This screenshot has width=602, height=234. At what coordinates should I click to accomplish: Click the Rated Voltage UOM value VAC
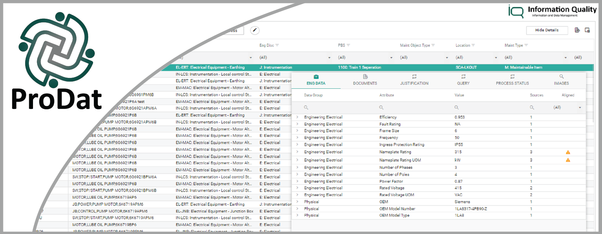pos(458,195)
